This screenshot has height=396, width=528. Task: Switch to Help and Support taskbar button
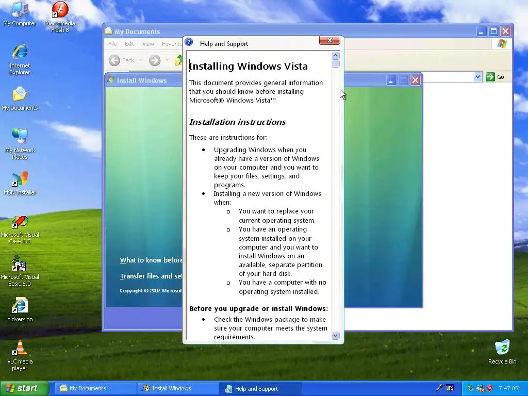click(260, 389)
